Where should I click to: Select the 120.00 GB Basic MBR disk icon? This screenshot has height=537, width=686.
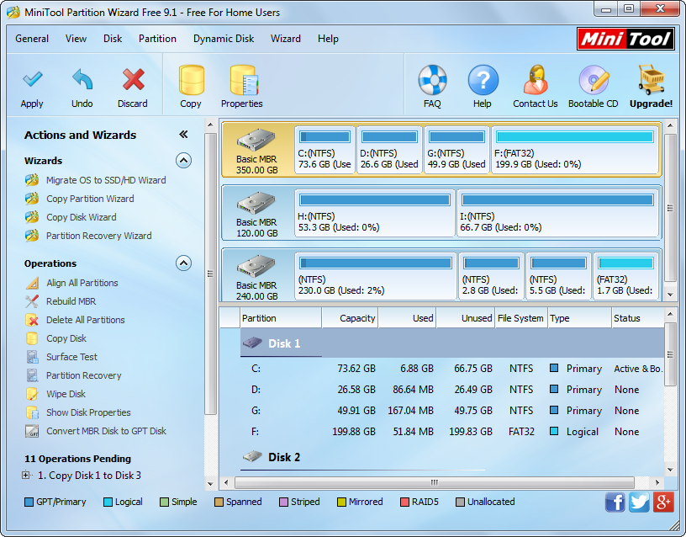[x=256, y=203]
